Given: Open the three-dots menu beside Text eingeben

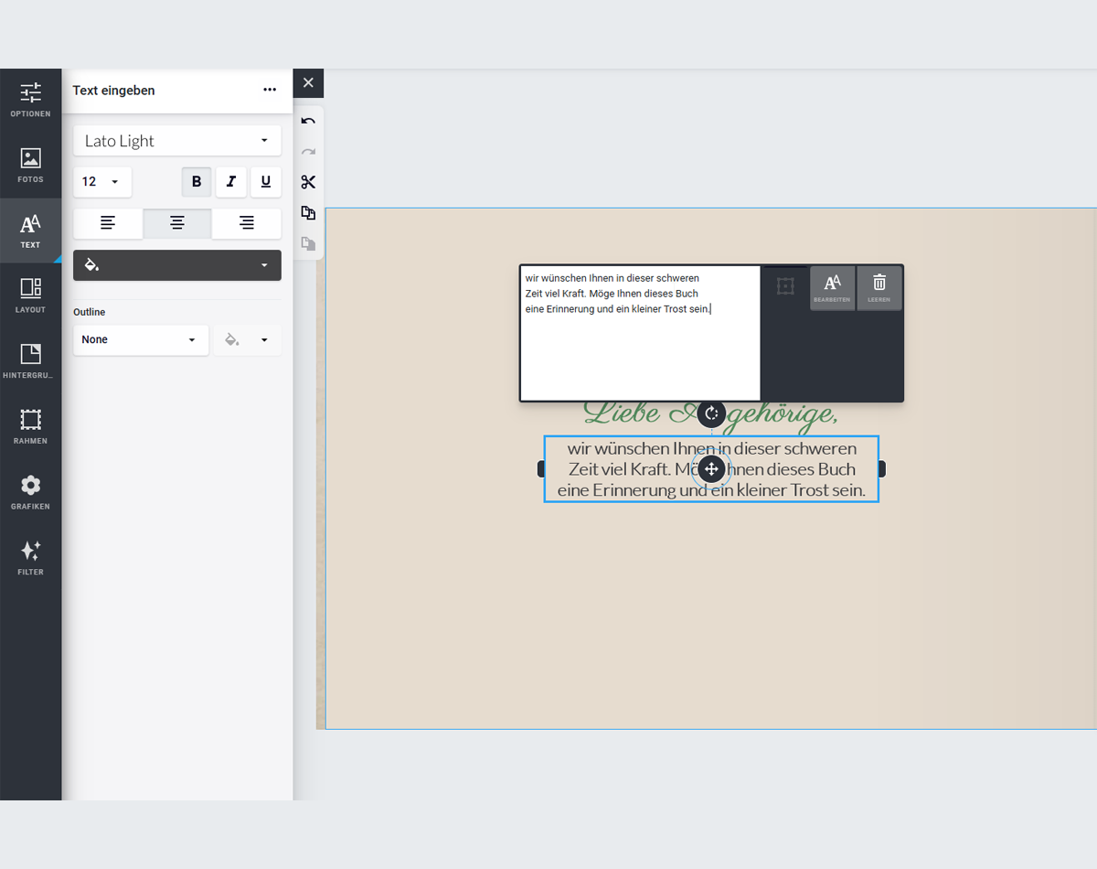Looking at the screenshot, I should click(x=270, y=90).
